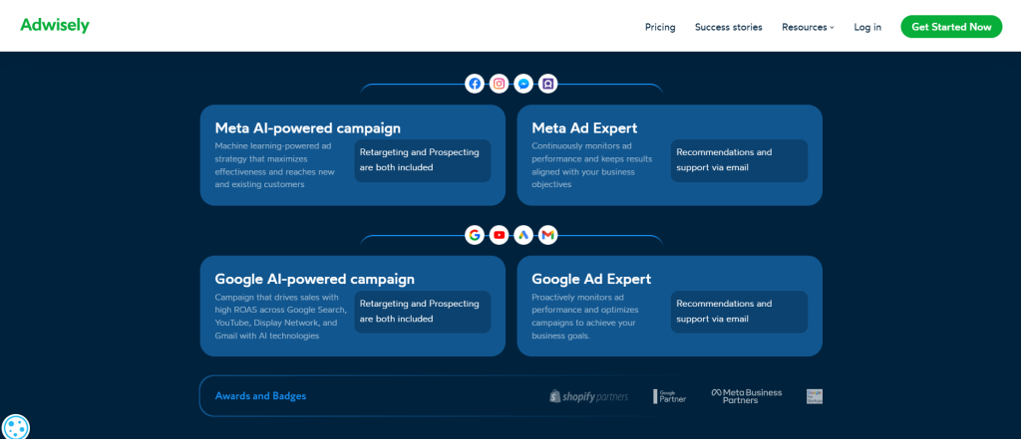Click the Google Partner badge

click(669, 396)
